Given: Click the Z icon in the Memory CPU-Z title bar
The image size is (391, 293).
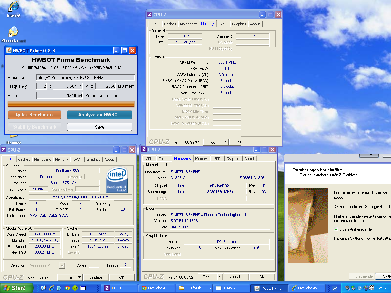Looking at the screenshot, I should (x=150, y=15).
